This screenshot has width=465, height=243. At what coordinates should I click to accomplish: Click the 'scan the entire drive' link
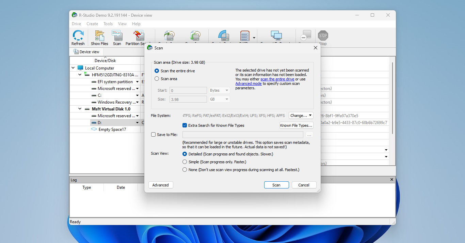pos(277,79)
